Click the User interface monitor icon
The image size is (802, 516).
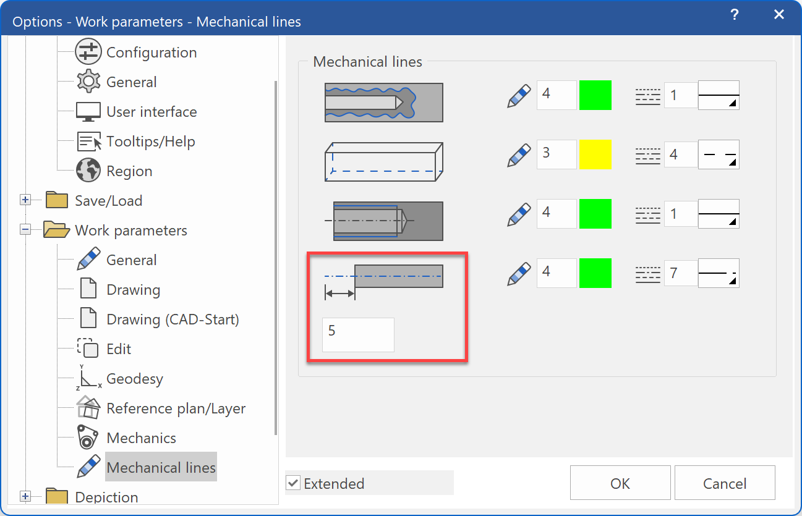coord(88,112)
